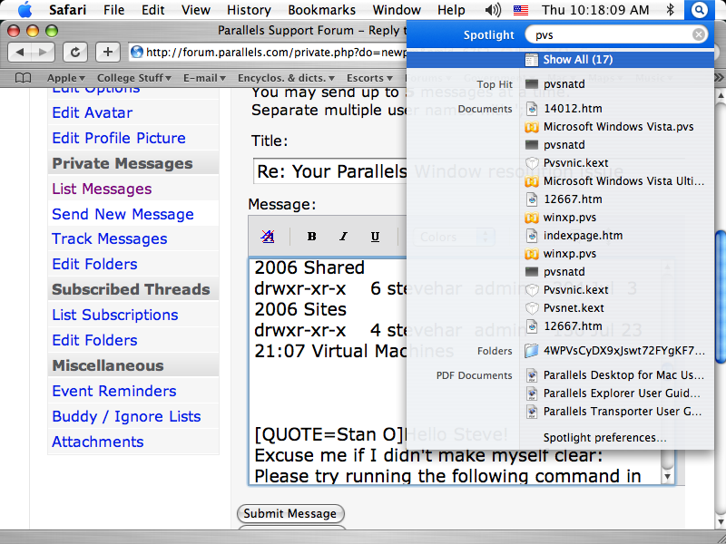
Task: Click the menu bar clock
Action: point(595,10)
